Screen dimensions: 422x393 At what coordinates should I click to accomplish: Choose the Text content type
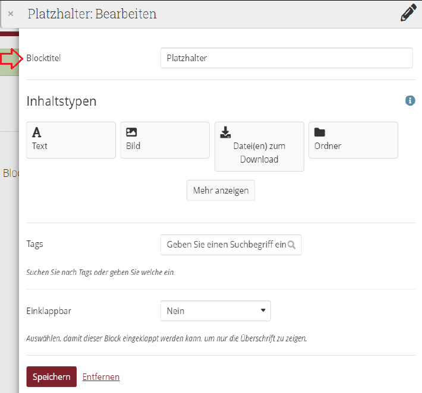coord(71,140)
